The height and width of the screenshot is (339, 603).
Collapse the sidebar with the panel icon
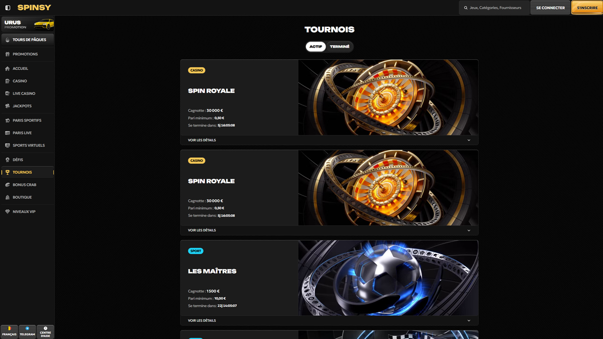point(8,8)
